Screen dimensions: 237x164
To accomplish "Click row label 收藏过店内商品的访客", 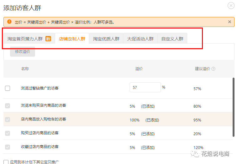I will tap(40, 146).
